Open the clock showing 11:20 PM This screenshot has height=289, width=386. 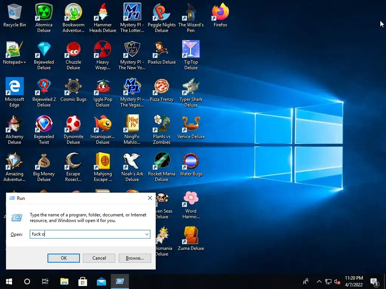(354, 281)
